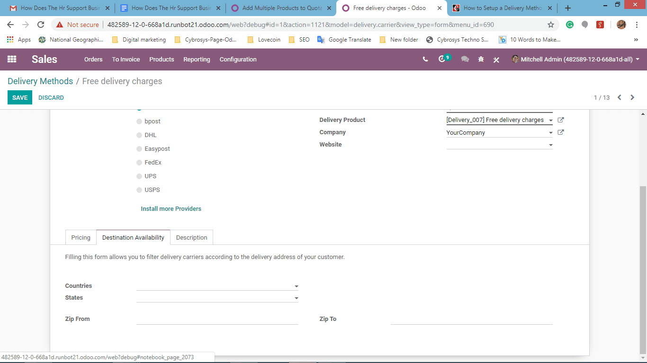This screenshot has height=363, width=647.
Task: Click the phone call icon in navbar
Action: click(425, 59)
